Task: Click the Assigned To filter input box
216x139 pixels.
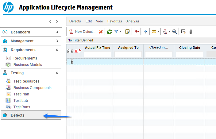Action: pos(128,54)
